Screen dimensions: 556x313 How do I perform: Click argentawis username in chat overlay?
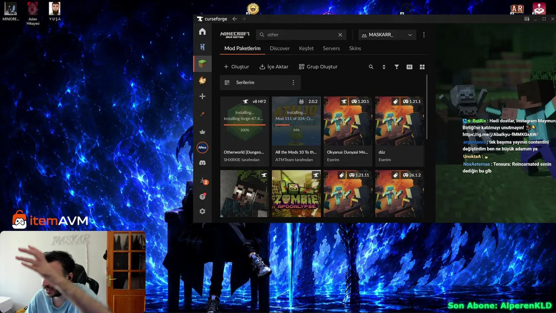(x=474, y=142)
